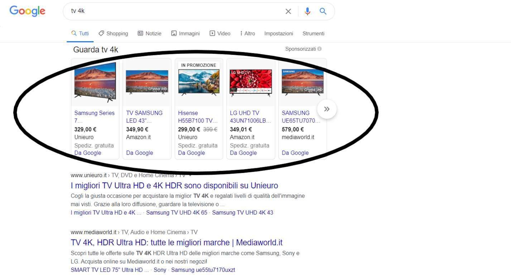The image size is (511, 275).
Task: Start voice search with microphone icon
Action: point(308,11)
